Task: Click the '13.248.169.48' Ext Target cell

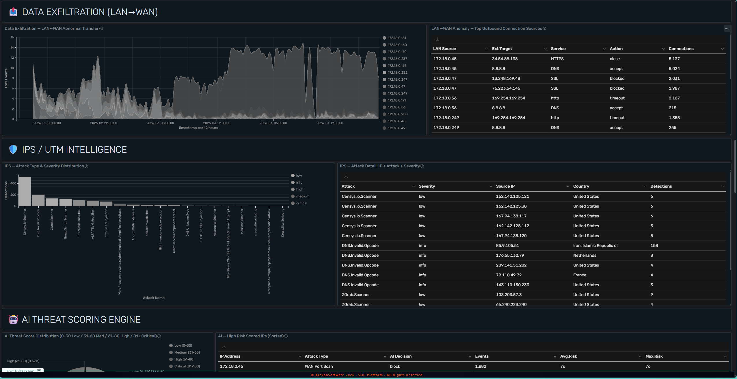Action: click(x=506, y=78)
